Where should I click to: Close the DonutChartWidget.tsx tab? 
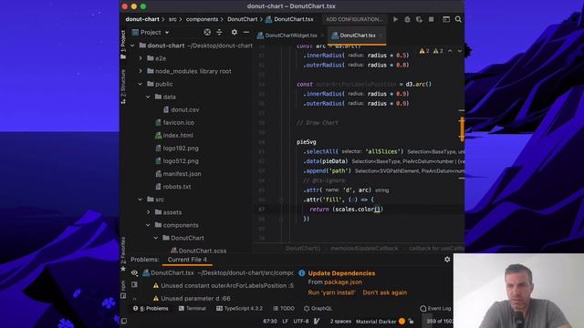click(322, 36)
